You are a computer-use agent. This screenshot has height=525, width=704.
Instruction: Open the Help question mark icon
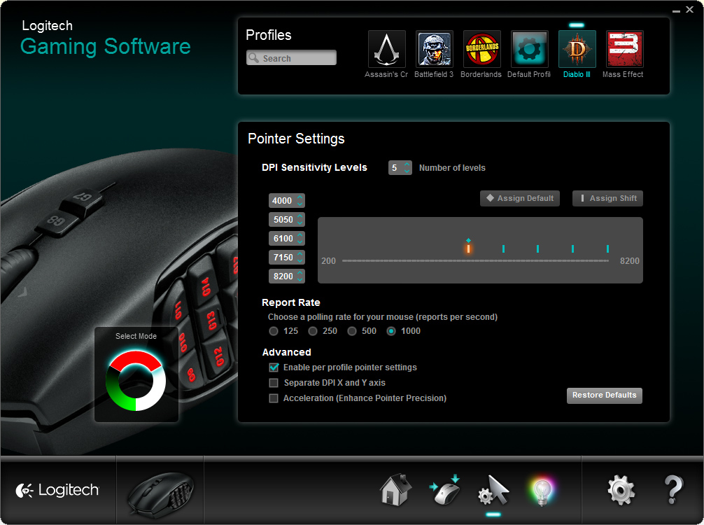(x=672, y=490)
